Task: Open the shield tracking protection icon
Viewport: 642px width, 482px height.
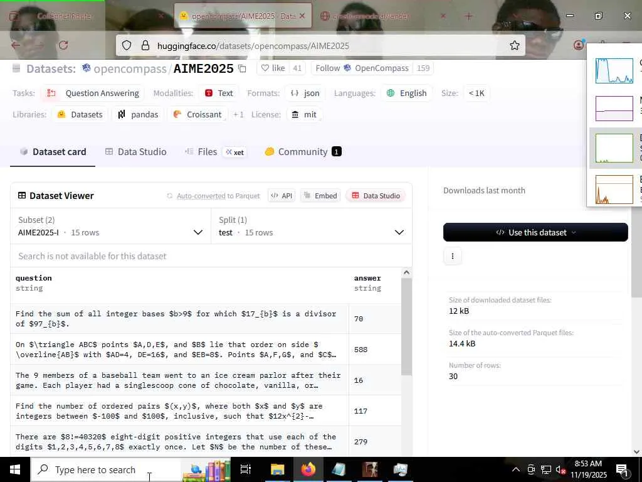Action: click(x=127, y=45)
